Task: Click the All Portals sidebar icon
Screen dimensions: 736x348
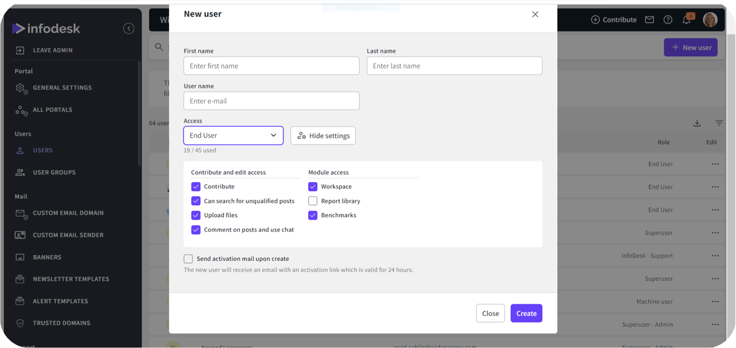Action: click(21, 110)
